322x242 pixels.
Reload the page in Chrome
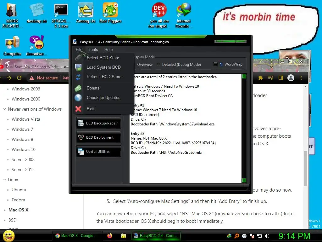(19, 78)
